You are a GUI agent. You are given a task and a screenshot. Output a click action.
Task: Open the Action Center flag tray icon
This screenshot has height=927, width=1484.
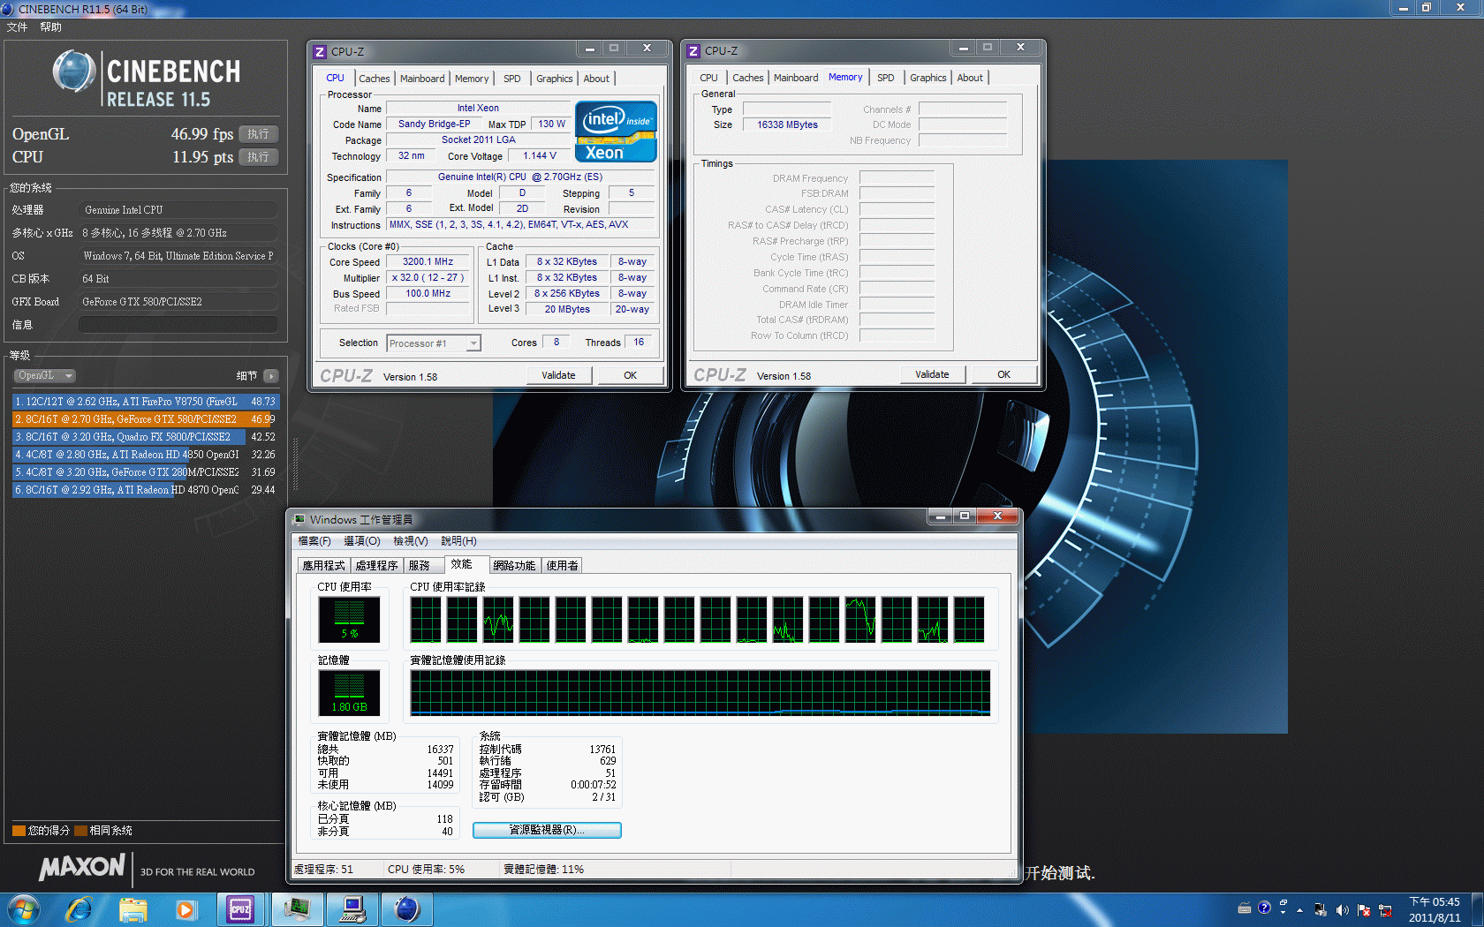pyautogui.click(x=1364, y=909)
